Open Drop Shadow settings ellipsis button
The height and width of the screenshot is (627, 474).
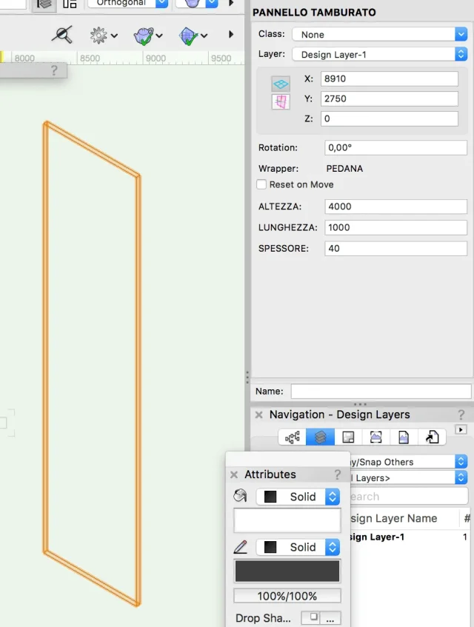point(330,618)
